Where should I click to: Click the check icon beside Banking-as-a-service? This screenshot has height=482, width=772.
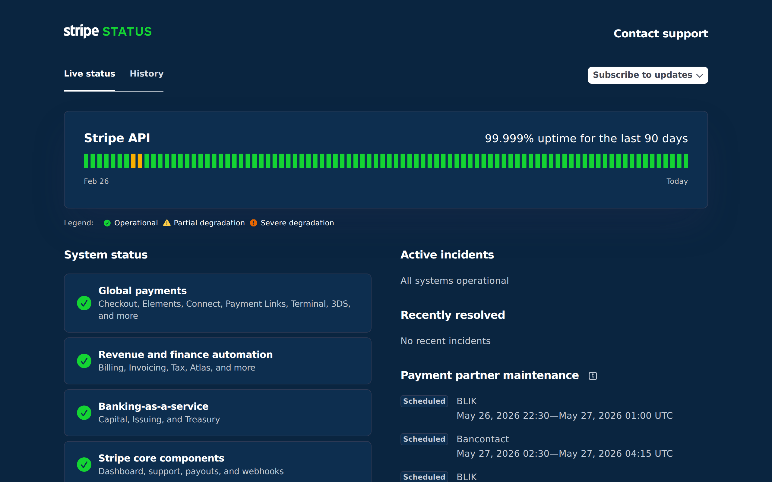pyautogui.click(x=84, y=413)
